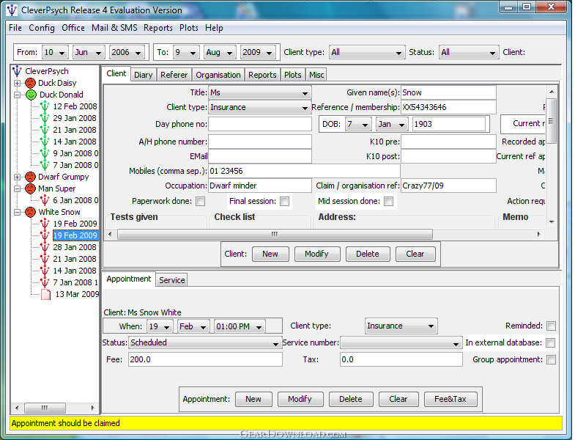586x440 pixels.
Task: Switch to the Diary tab
Action: click(143, 75)
